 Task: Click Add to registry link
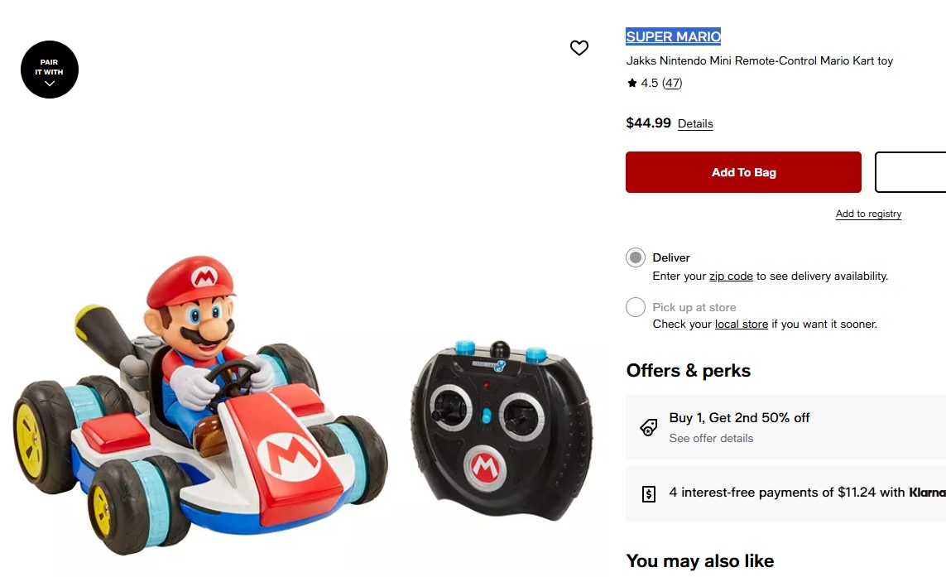tap(868, 214)
